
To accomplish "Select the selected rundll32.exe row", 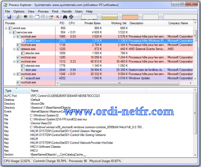I will (x=98, y=41).
